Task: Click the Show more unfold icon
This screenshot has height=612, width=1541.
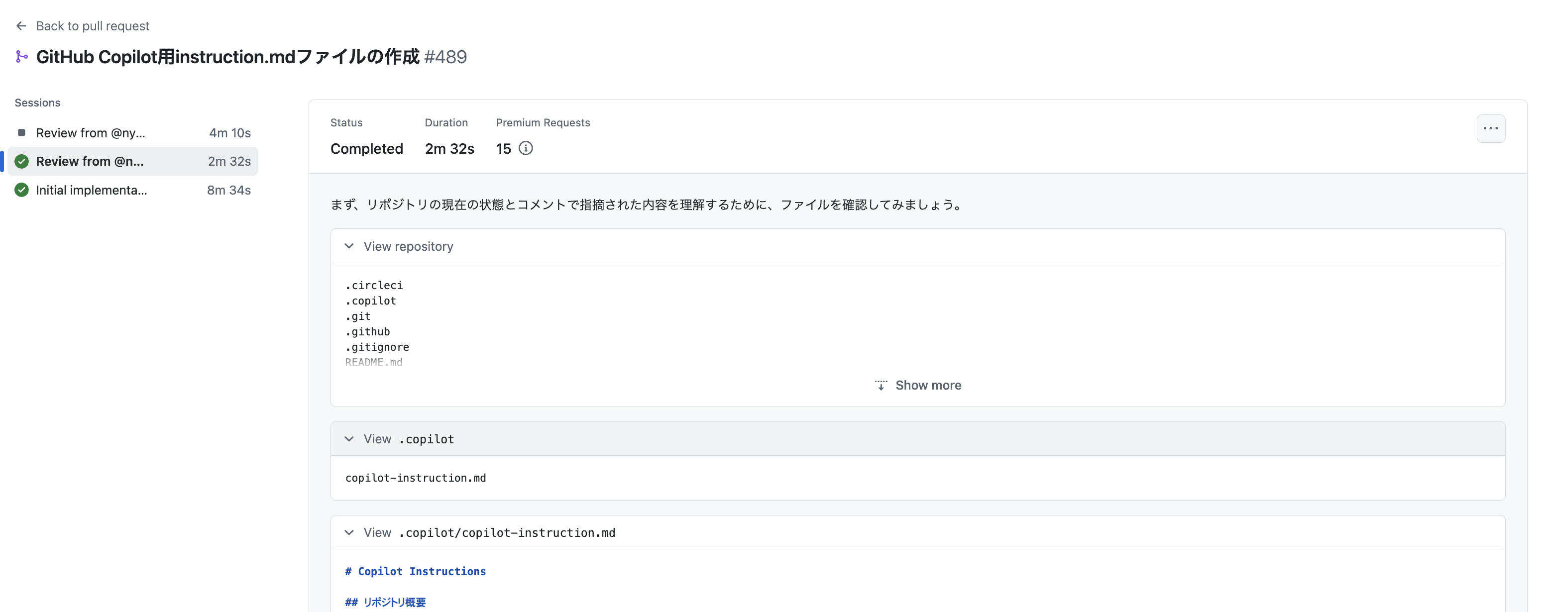Action: (x=881, y=385)
